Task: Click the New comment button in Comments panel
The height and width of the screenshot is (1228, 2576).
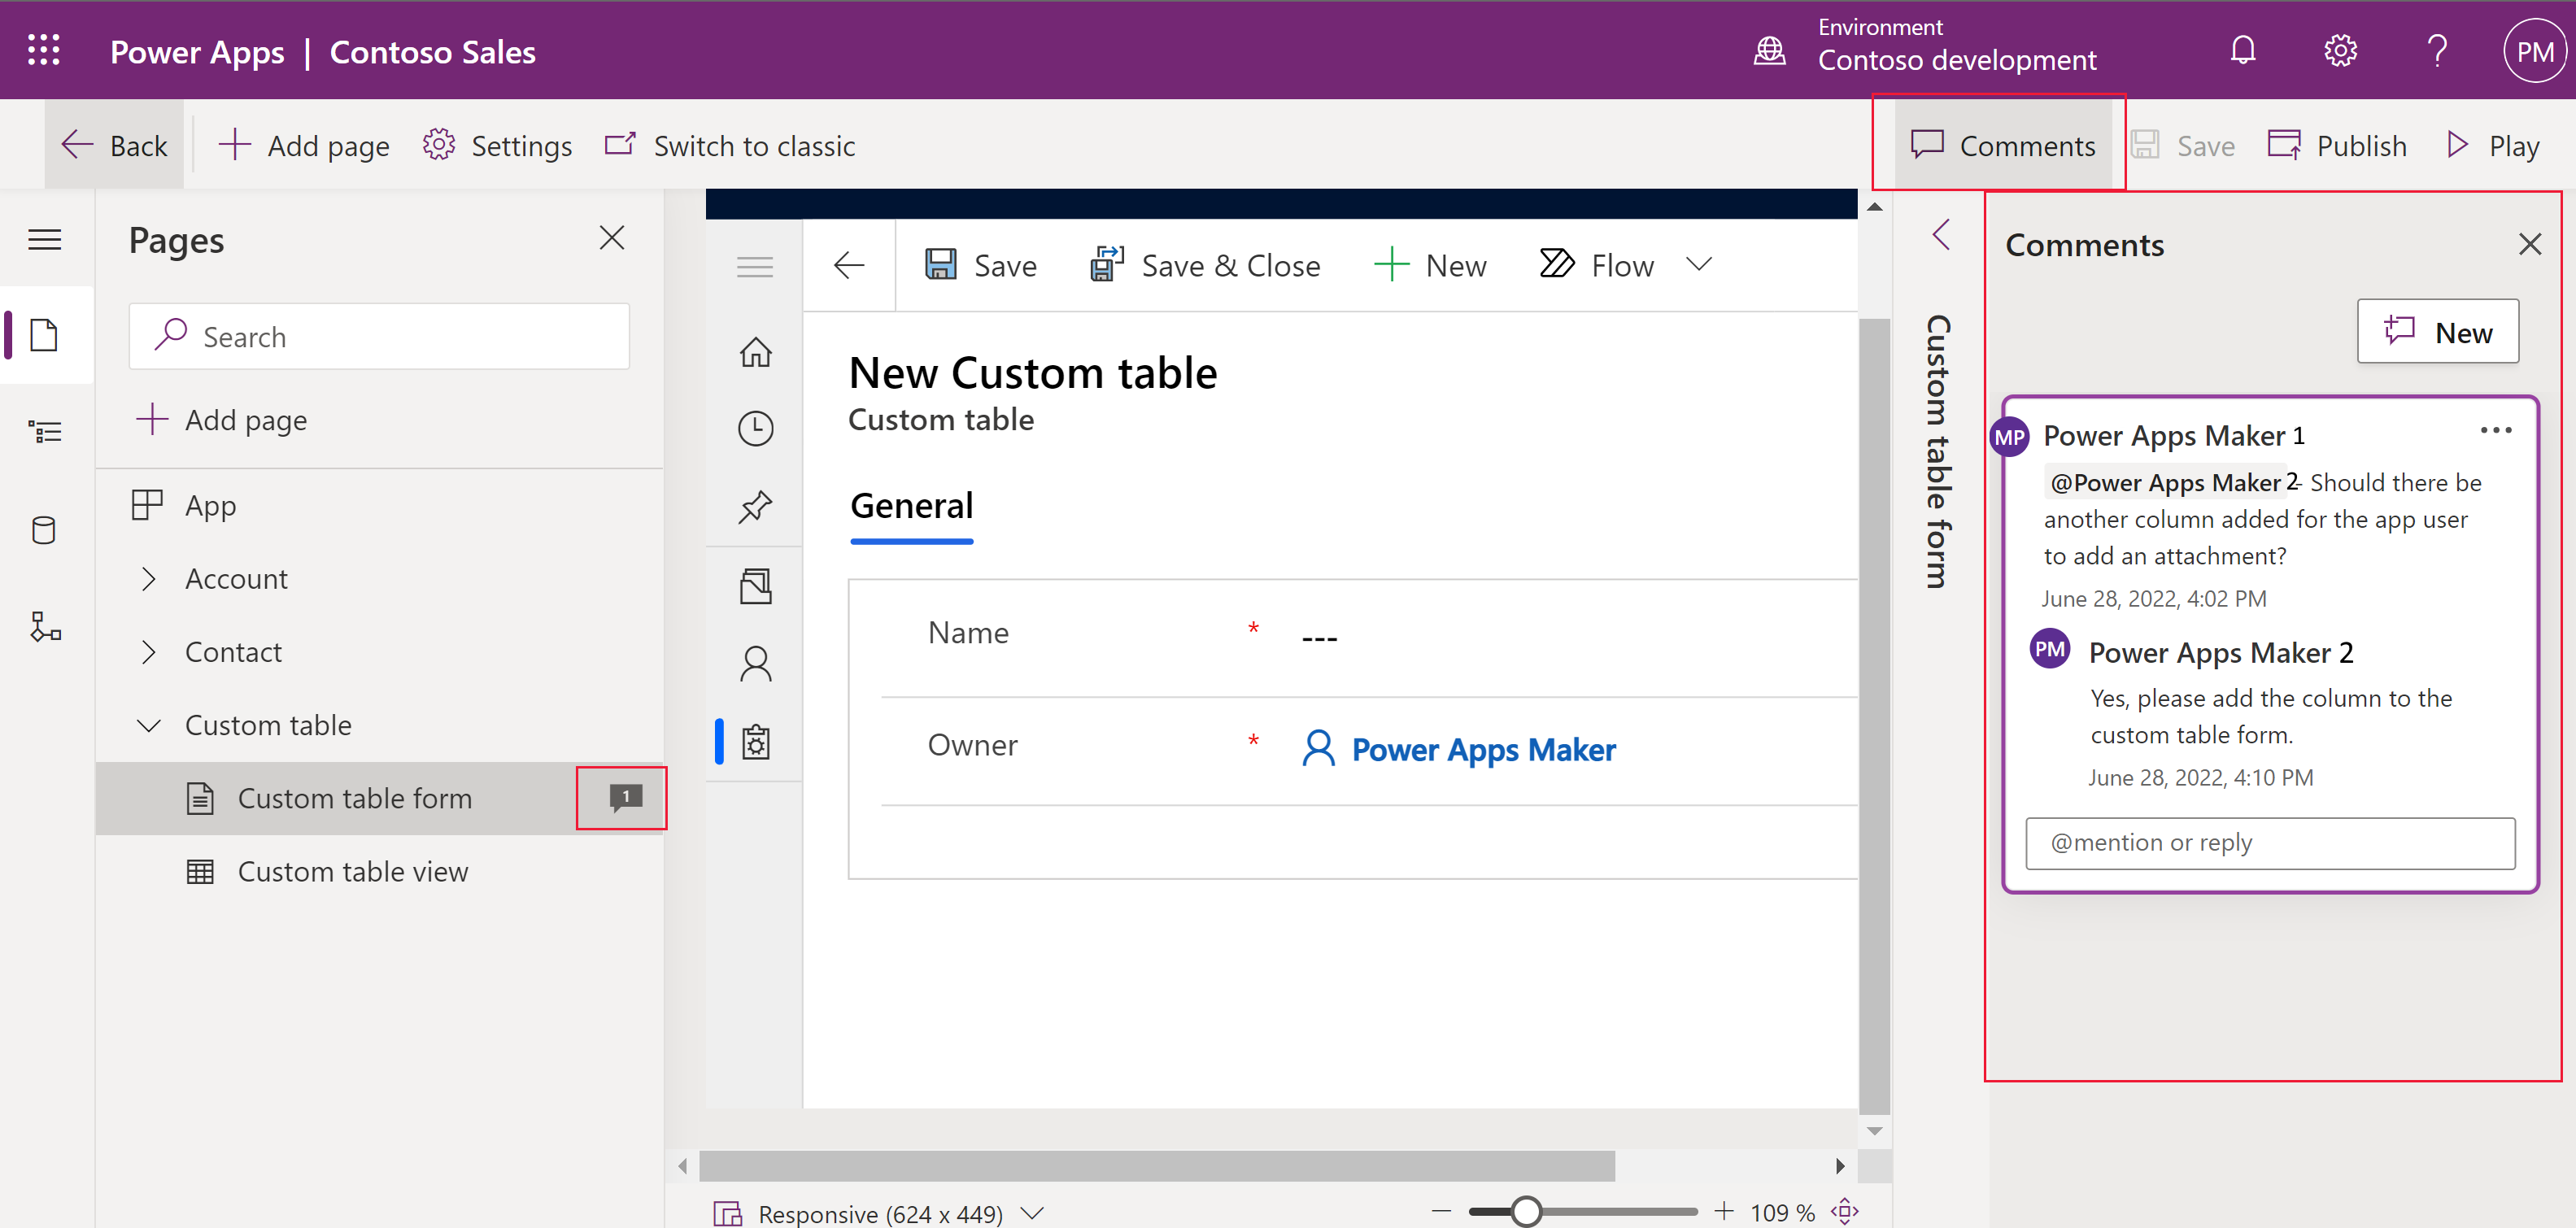Action: tap(2439, 333)
